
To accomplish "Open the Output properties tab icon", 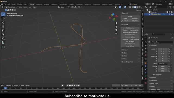I will [146, 45].
